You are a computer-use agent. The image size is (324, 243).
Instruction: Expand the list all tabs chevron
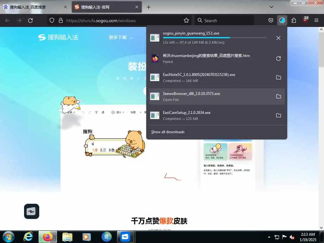point(271,7)
